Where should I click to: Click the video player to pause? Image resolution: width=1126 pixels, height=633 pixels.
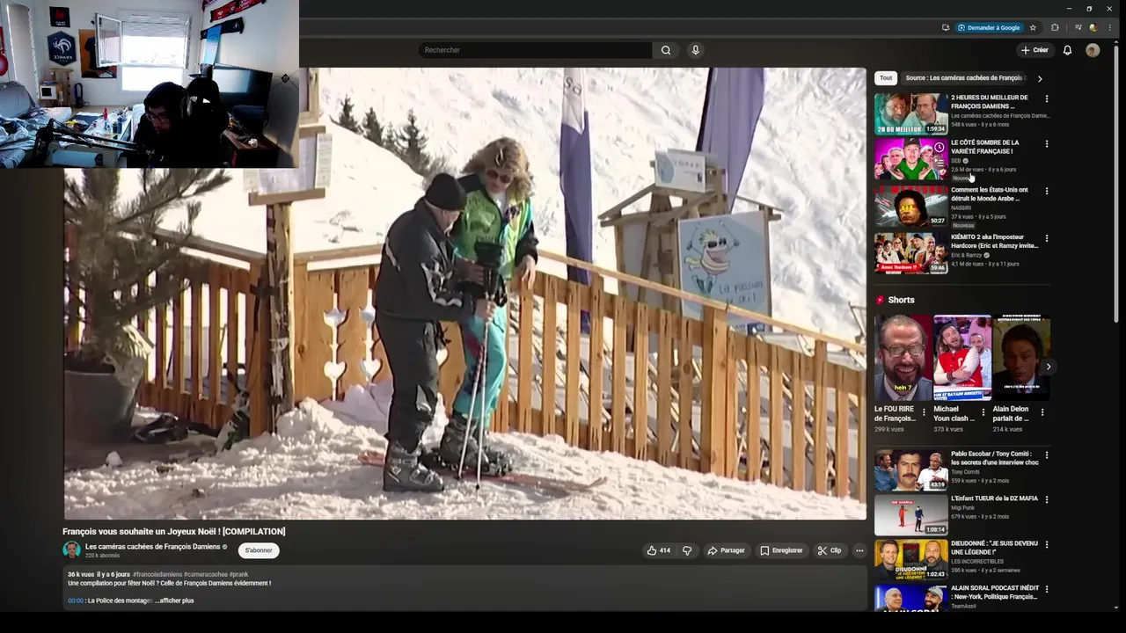[464, 294]
